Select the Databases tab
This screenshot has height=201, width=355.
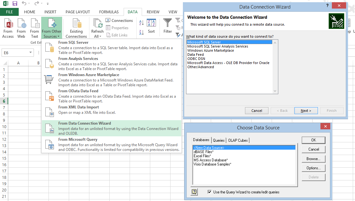pos(201,140)
